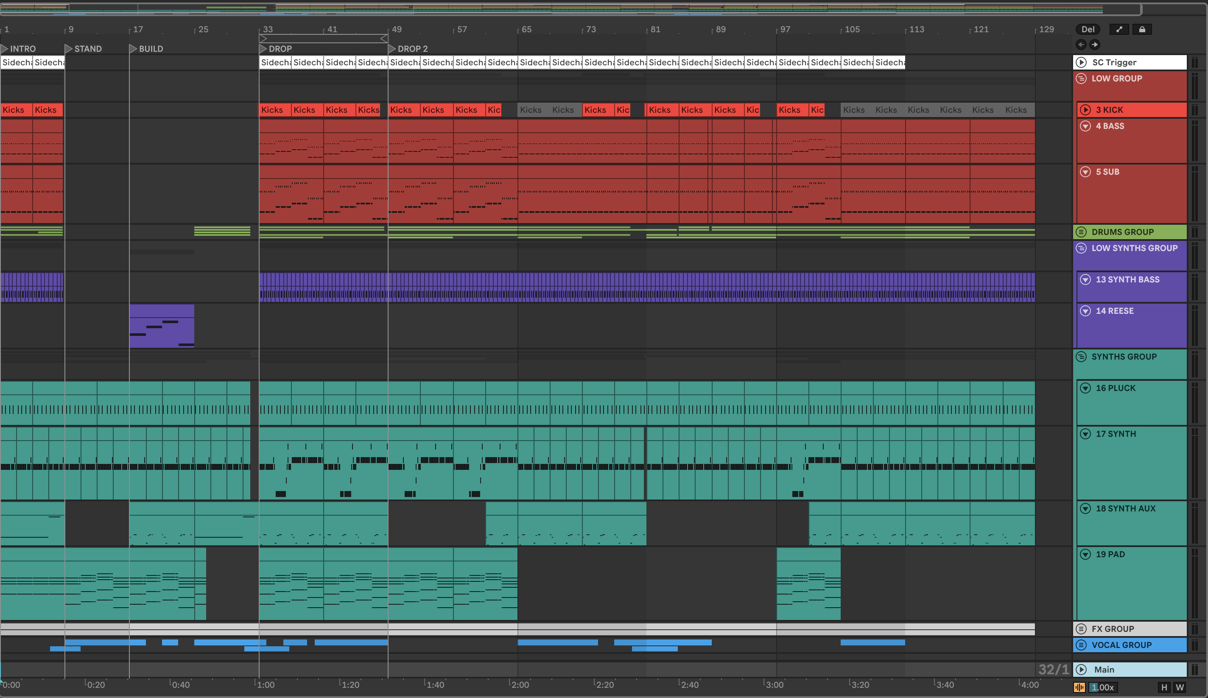Screen dimensions: 1208x698
Task: Fold the 17 SYNTH track
Action: click(x=1085, y=434)
